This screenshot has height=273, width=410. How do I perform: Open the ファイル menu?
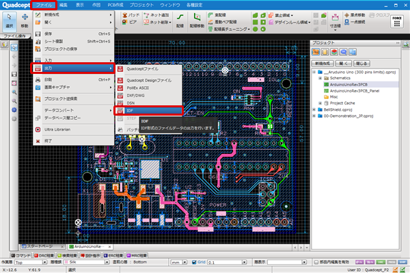[44, 5]
